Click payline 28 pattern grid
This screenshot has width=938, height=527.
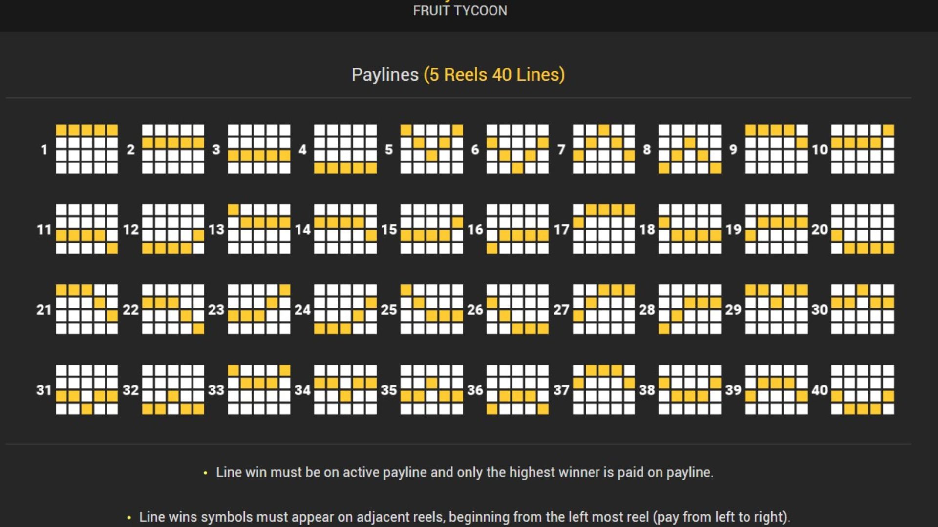coord(690,309)
